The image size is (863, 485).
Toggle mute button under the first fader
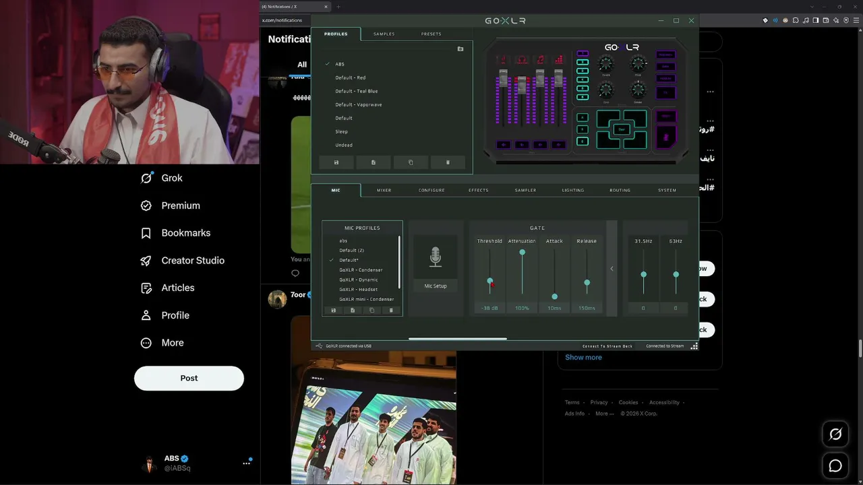[x=504, y=145]
